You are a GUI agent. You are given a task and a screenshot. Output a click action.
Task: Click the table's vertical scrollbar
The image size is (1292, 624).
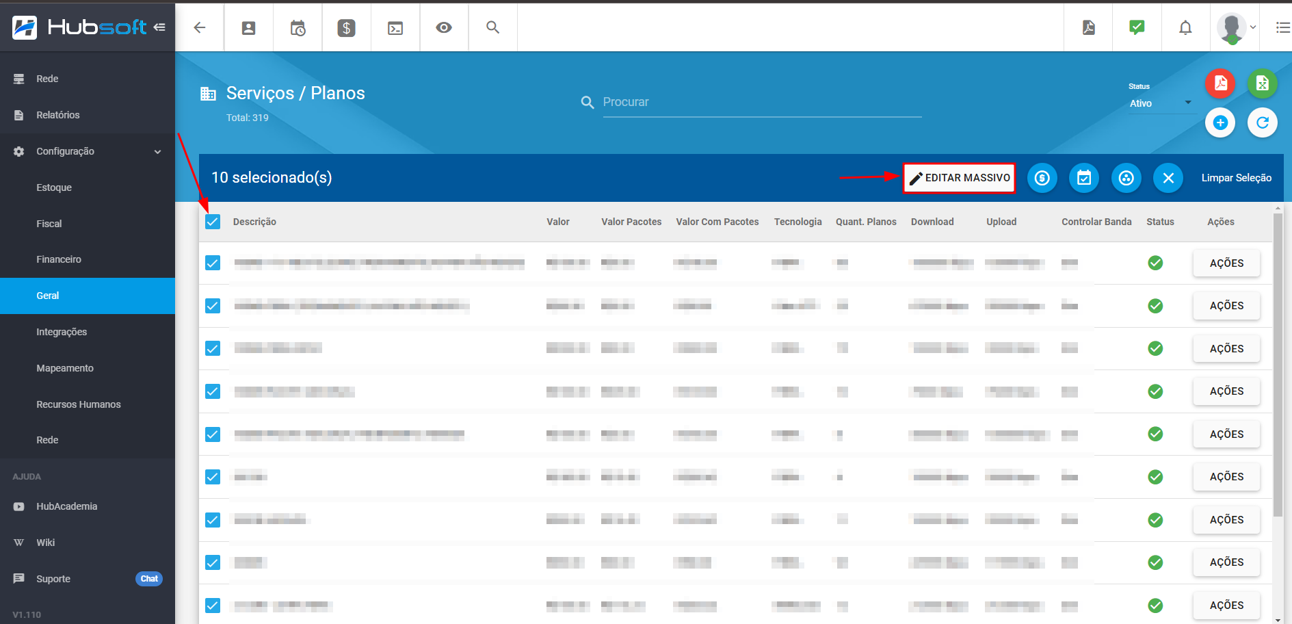[1278, 365]
